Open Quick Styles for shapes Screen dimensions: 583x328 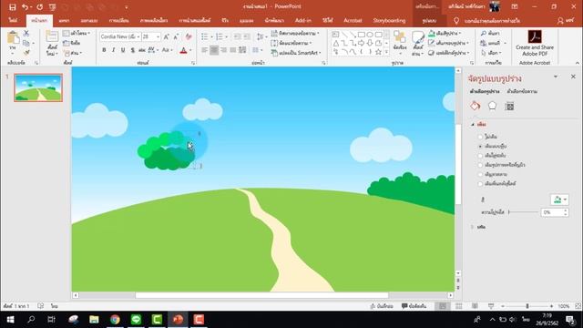point(418,43)
